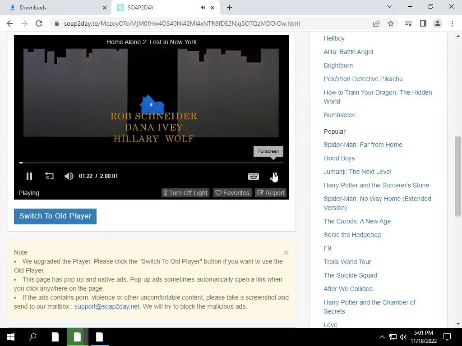Screen dimensions: 462x346
Task: Go back in browser history
Action: pos(10,23)
